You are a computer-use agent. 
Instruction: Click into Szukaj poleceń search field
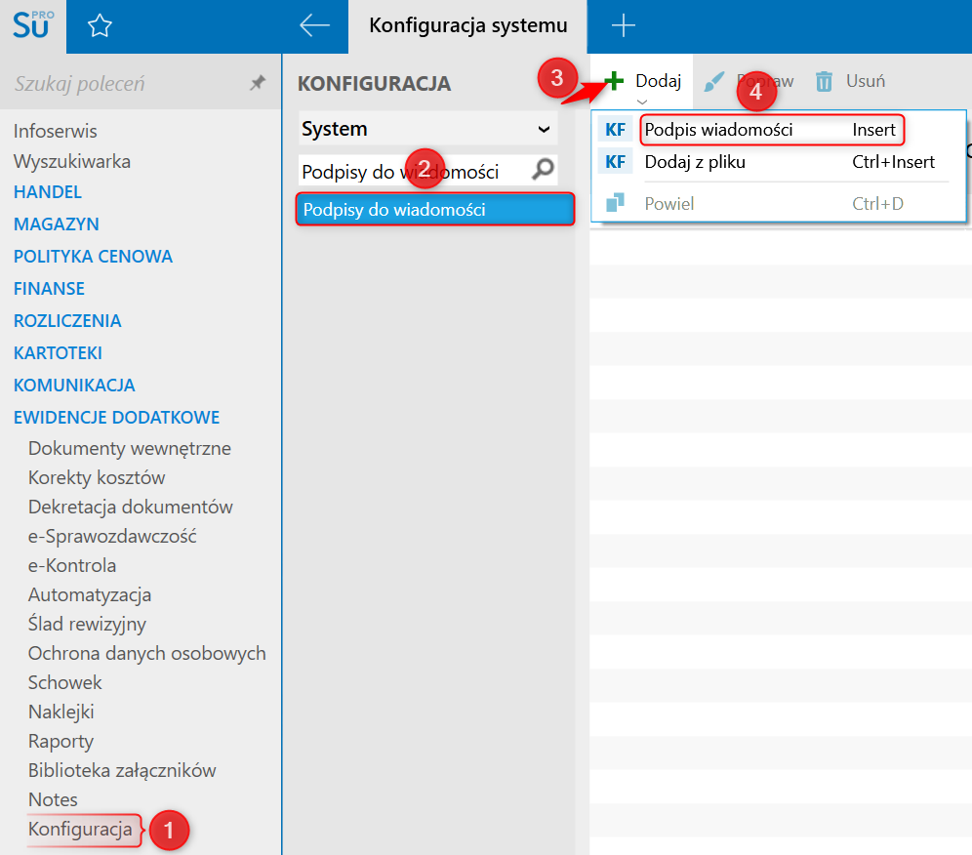124,83
